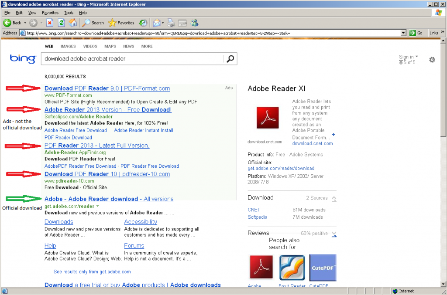Screen dimensions: 447x295
Task: Click the CutePDF thumbnail
Action: coord(323,268)
